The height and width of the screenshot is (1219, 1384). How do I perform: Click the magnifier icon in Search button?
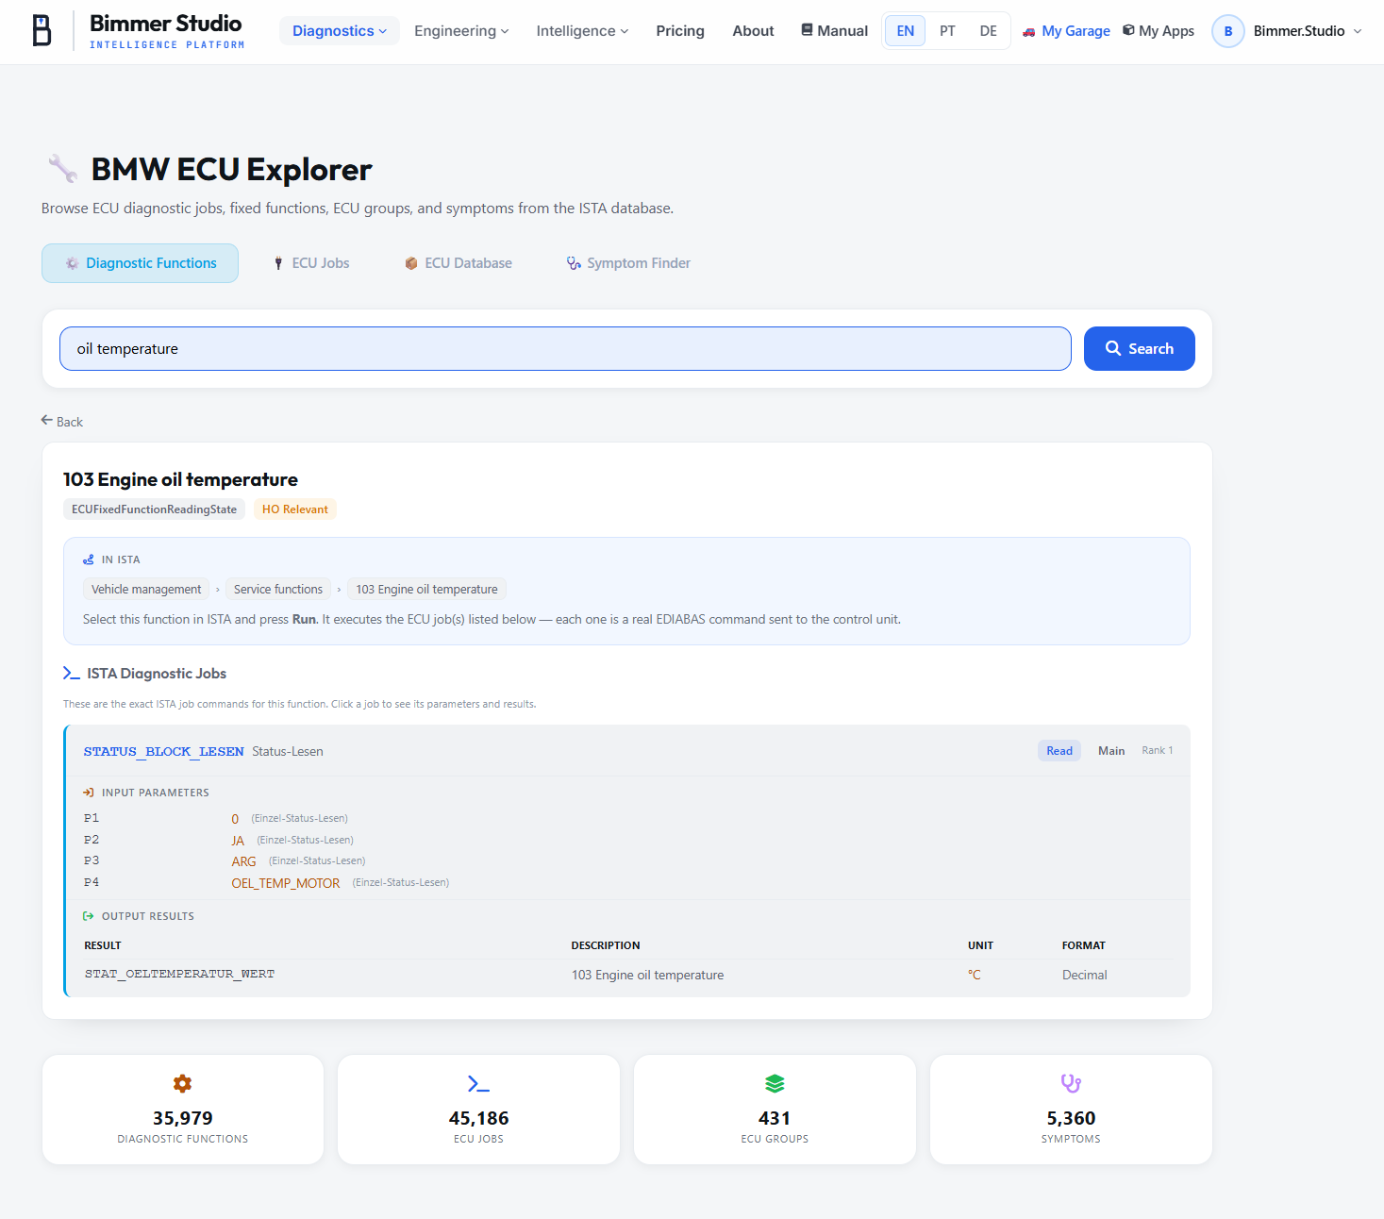point(1113,348)
